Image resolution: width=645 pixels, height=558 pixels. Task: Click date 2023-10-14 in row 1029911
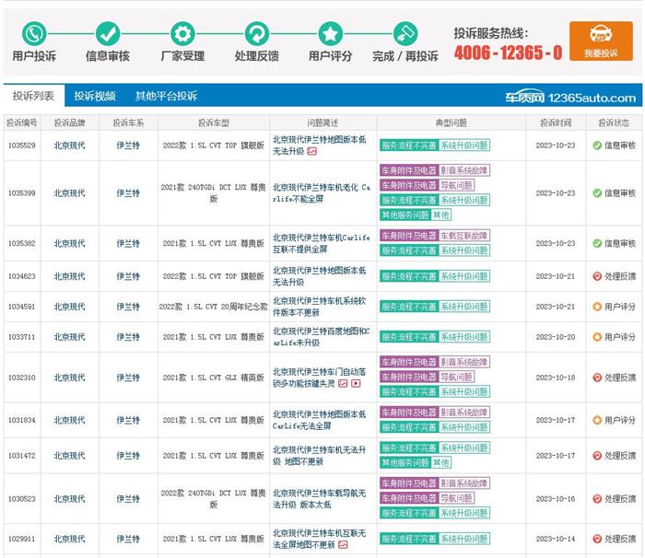(x=556, y=539)
